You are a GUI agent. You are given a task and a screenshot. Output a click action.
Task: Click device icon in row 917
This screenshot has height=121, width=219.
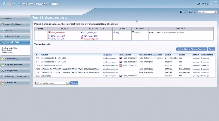click(120, 62)
